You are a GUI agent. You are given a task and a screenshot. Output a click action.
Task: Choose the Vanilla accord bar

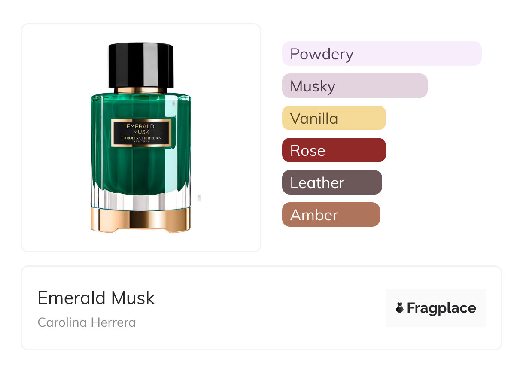334,118
